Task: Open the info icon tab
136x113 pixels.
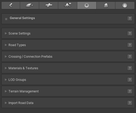Action: tap(125, 5)
